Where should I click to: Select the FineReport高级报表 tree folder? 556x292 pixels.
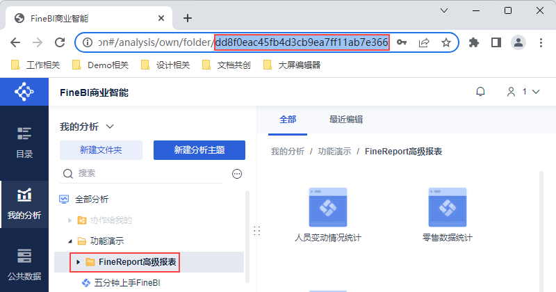coord(131,262)
